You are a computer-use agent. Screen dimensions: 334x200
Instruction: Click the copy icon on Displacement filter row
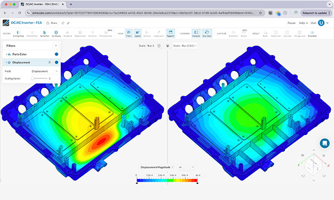point(50,62)
